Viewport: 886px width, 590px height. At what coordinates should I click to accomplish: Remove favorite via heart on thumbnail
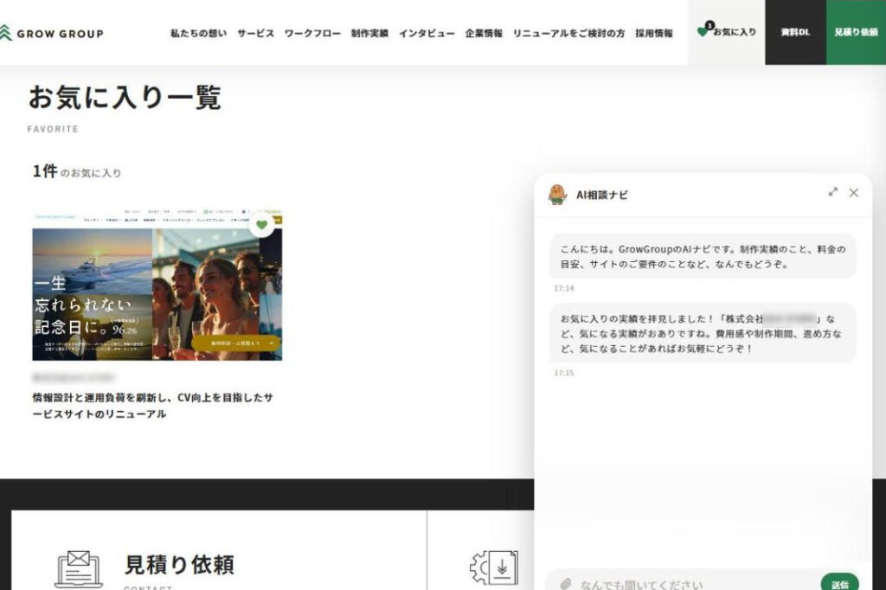pos(261,225)
